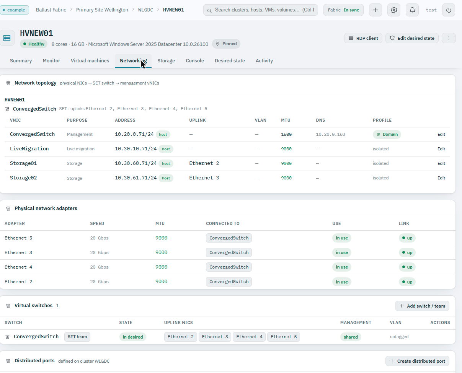Click the Healthy status badge
462x373 pixels.
[34, 44]
